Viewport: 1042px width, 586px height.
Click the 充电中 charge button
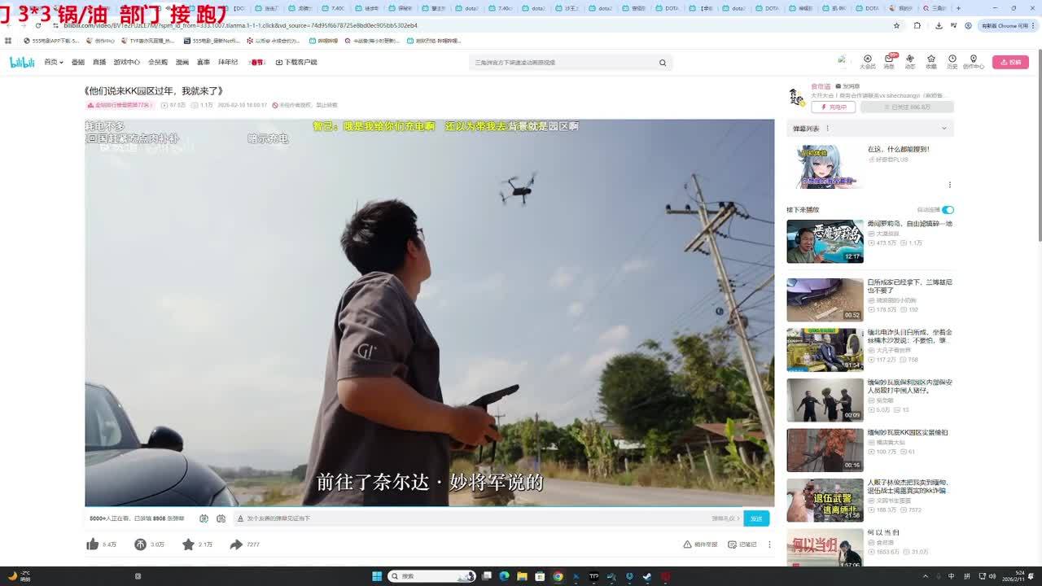click(x=833, y=107)
